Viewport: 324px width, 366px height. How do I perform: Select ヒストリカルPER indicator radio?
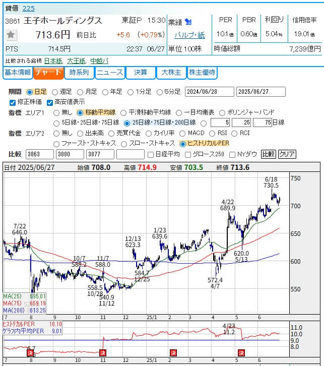183,144
